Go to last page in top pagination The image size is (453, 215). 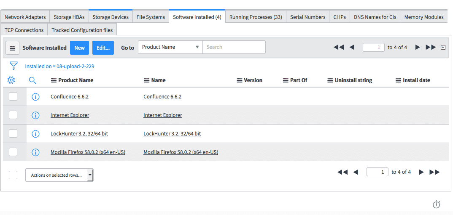431,47
